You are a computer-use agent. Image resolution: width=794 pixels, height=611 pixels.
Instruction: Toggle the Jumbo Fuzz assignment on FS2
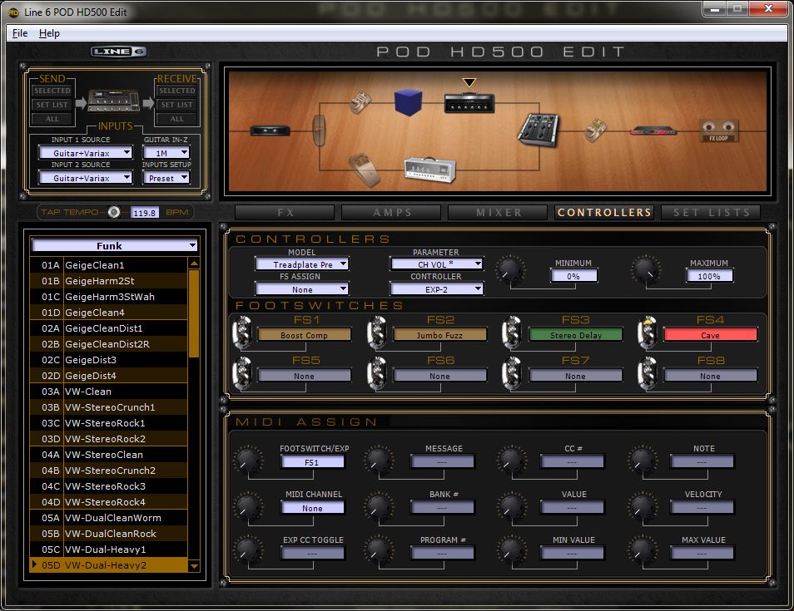(439, 335)
